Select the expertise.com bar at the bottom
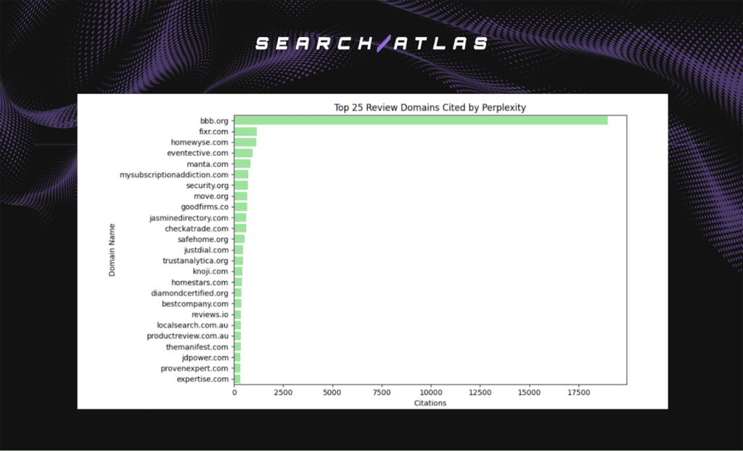The height and width of the screenshot is (451, 743). pos(237,378)
